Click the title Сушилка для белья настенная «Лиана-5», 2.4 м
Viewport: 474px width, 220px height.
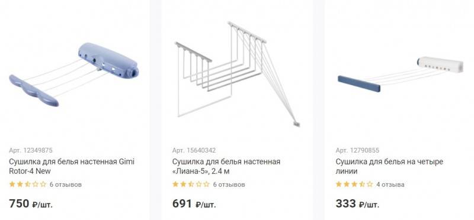click(x=226, y=166)
